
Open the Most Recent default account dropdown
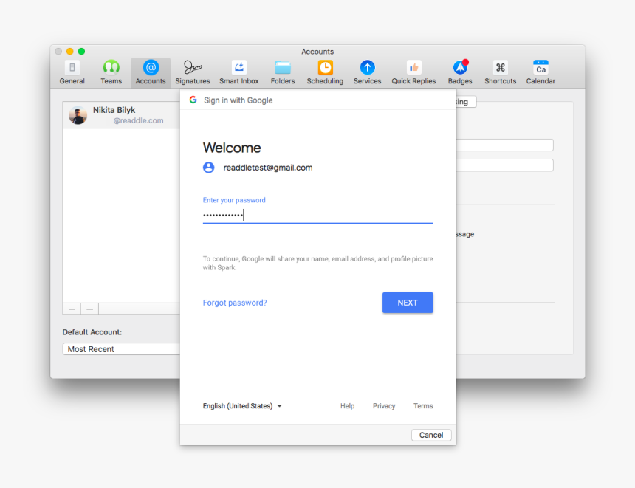(122, 349)
